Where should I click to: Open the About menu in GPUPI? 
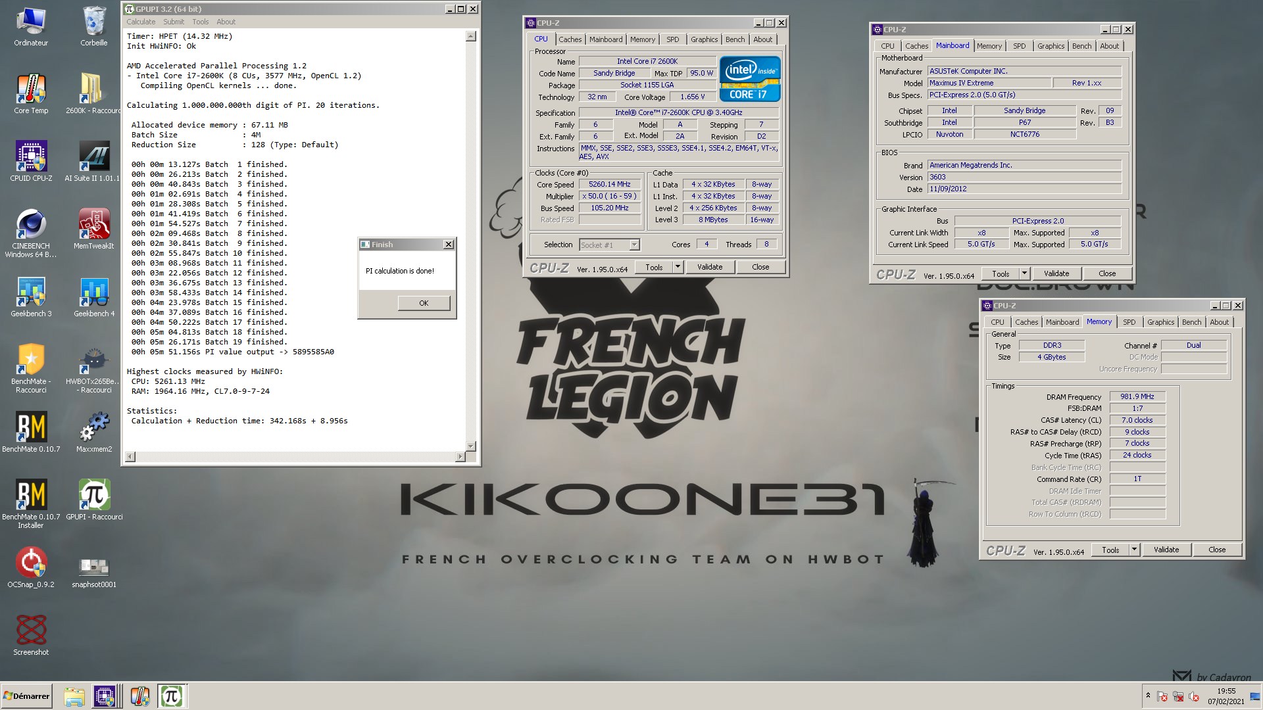226,22
